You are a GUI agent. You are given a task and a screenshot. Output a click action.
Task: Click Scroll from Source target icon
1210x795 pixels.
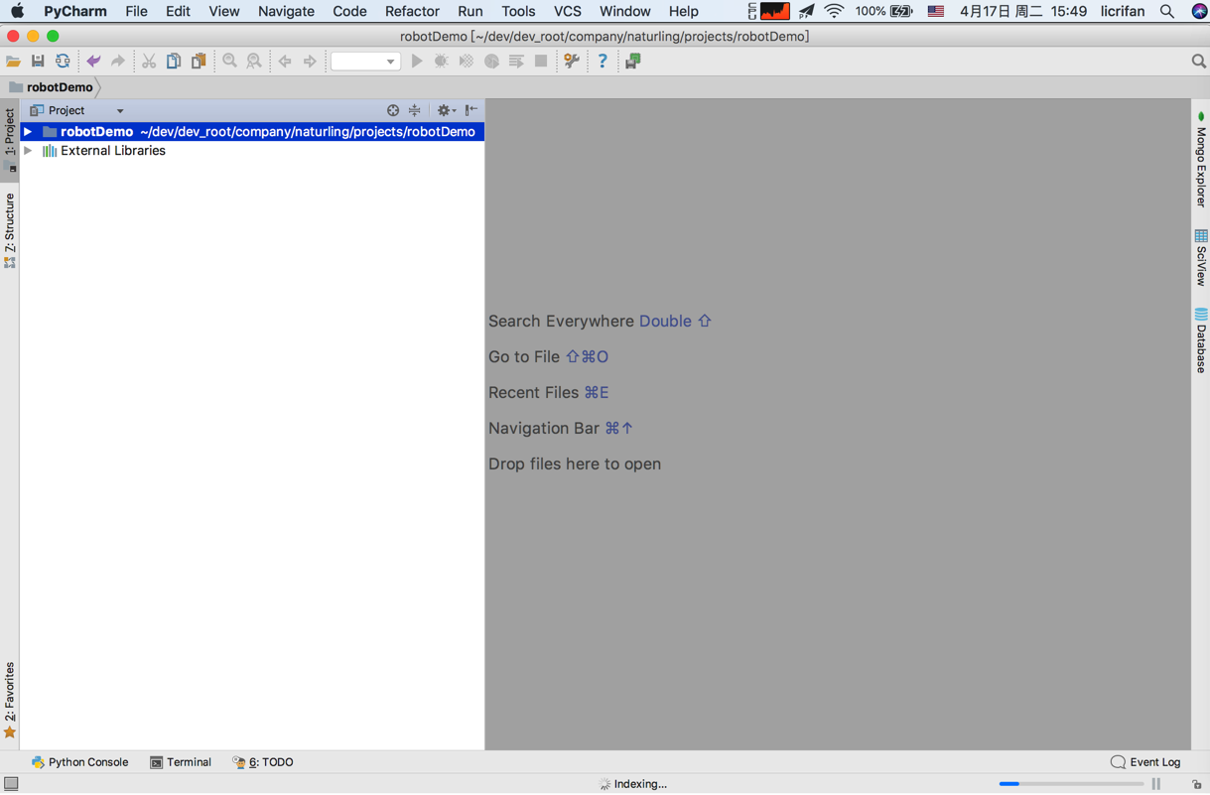pyautogui.click(x=393, y=110)
